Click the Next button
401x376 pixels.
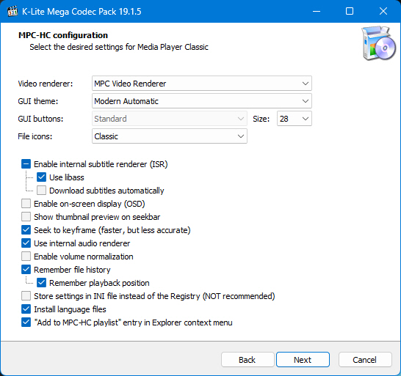[303, 360]
